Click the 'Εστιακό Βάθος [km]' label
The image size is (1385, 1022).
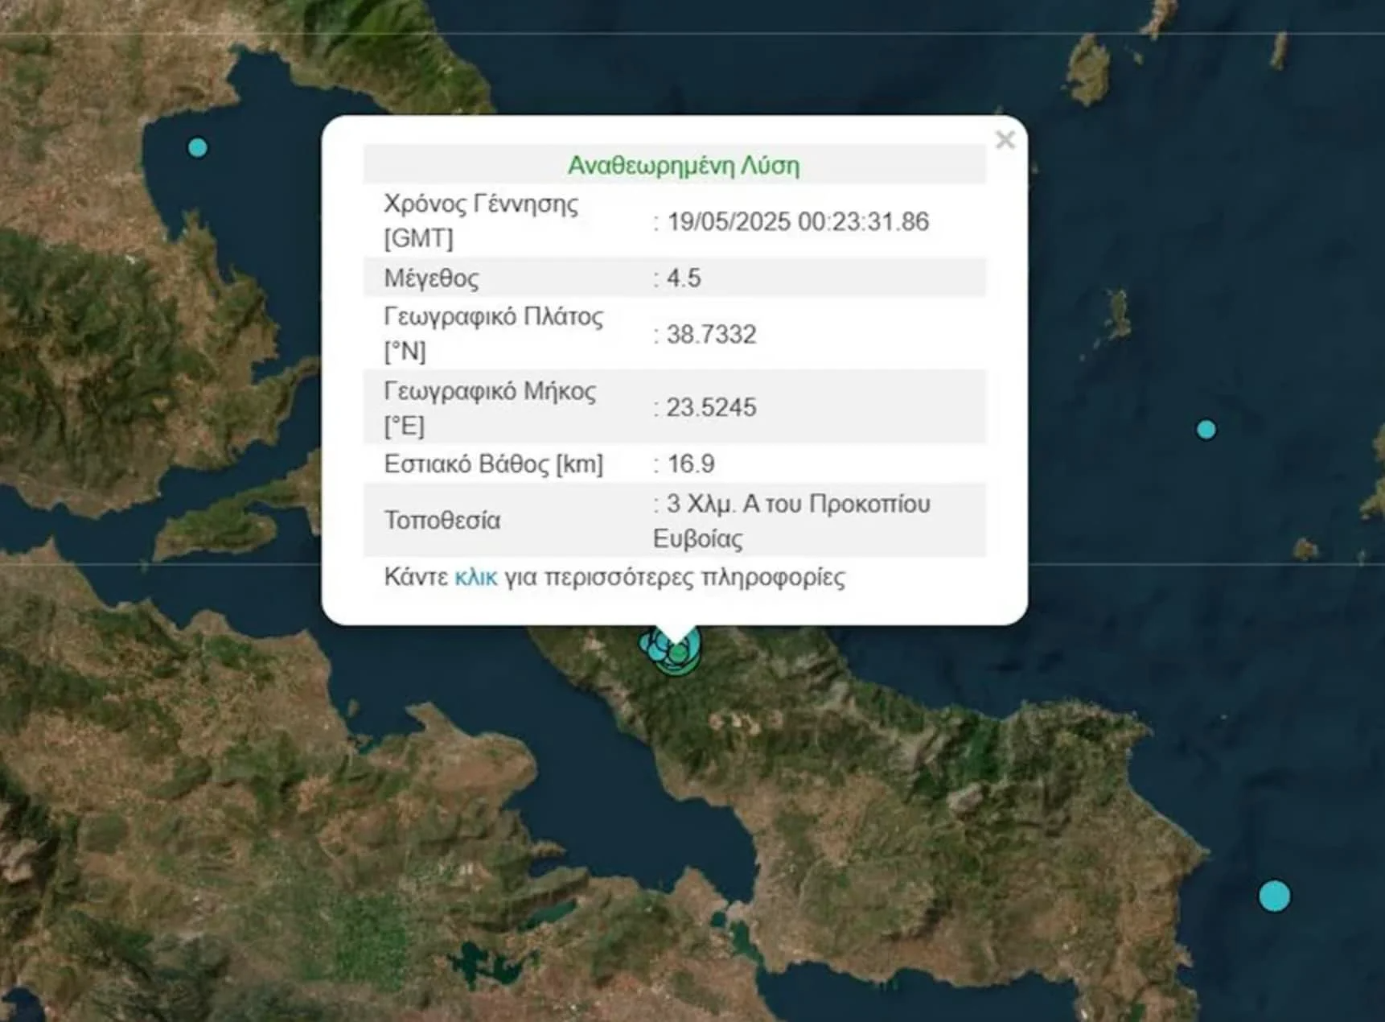coord(493,464)
